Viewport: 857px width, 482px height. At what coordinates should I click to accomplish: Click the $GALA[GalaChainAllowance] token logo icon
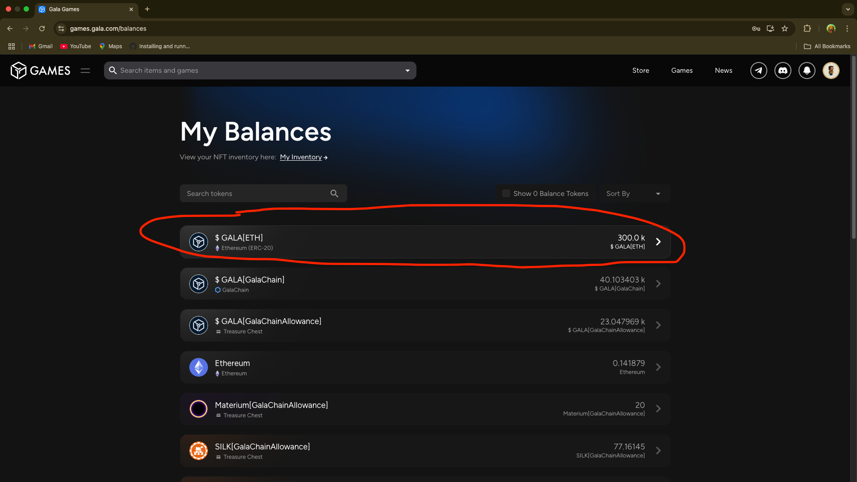[199, 325]
